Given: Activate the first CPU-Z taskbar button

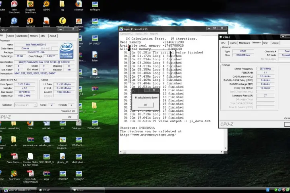Looking at the screenshot, I should (x=53, y=190).
